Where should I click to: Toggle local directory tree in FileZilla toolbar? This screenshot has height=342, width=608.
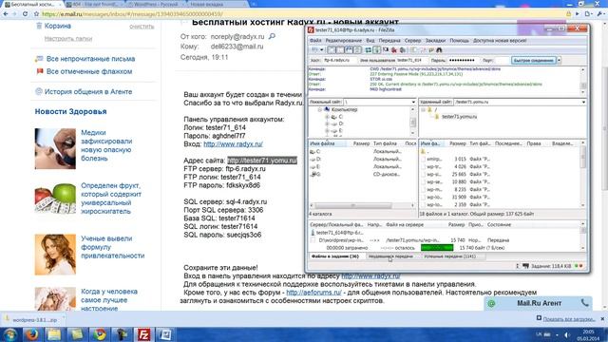340,50
